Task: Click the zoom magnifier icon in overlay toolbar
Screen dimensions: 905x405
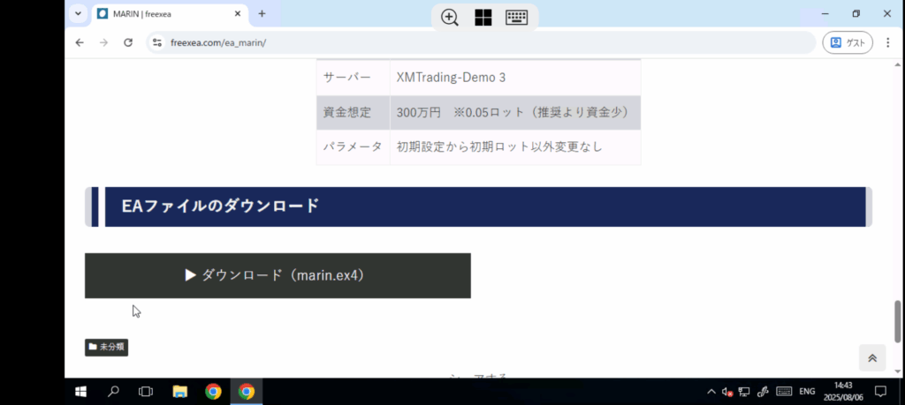Action: coord(450,18)
